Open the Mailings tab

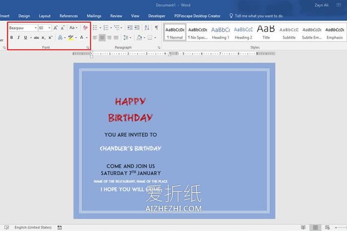coord(94,16)
